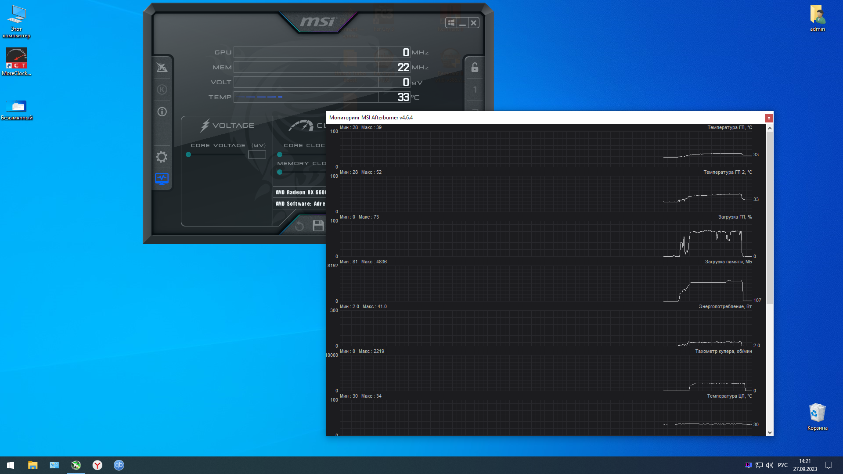Click the core voltage mV input box
Viewport: 843px width, 474px height.
point(257,154)
